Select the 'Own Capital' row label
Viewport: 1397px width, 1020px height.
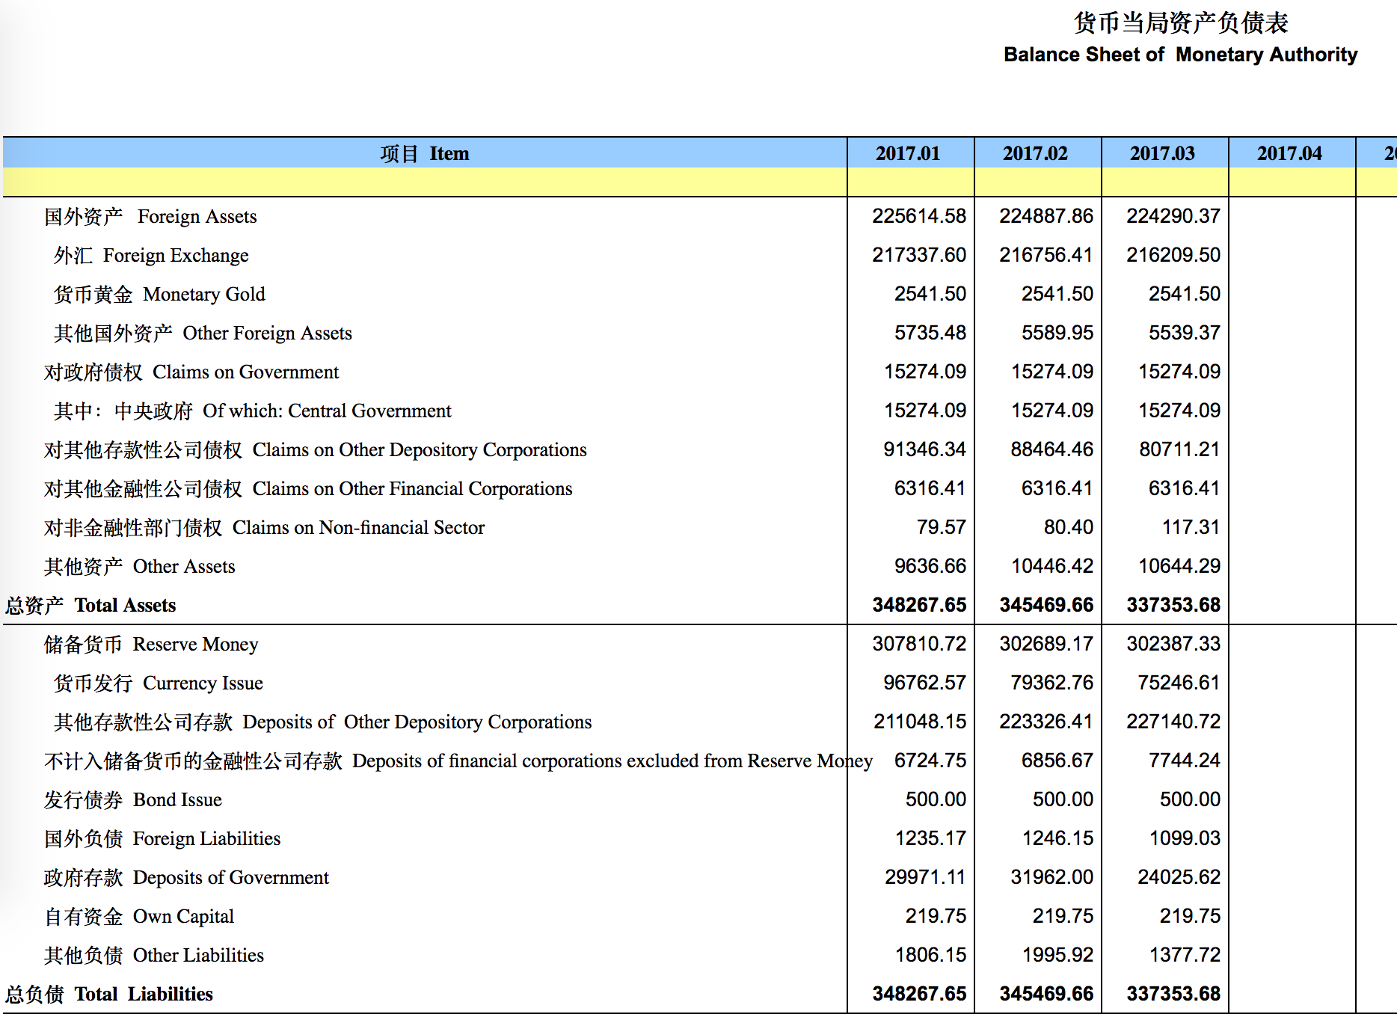[139, 916]
